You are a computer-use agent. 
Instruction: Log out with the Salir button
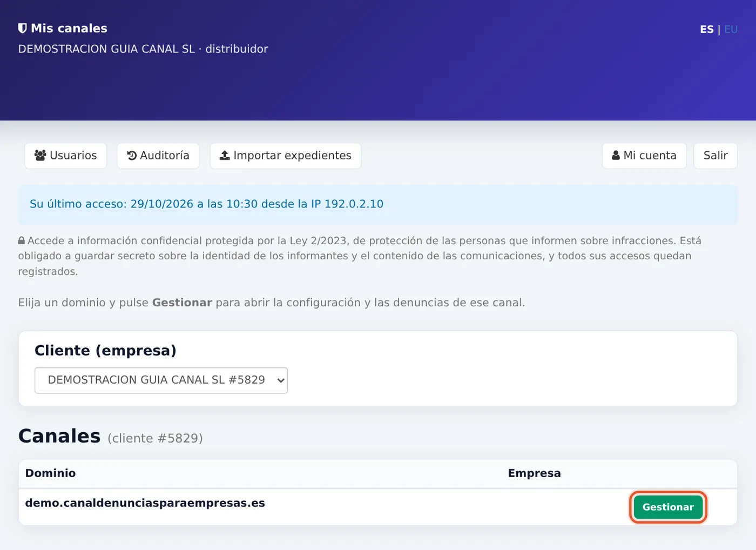715,156
